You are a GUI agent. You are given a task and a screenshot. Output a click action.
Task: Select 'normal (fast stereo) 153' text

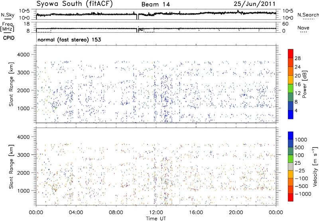(x=69, y=39)
